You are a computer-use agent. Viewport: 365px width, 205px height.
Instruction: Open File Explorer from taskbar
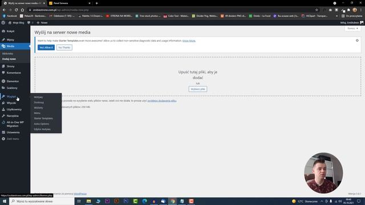click(89, 201)
